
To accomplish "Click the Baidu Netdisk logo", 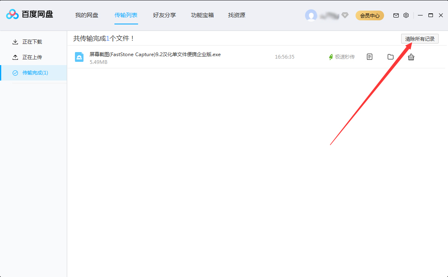I will coord(12,14).
